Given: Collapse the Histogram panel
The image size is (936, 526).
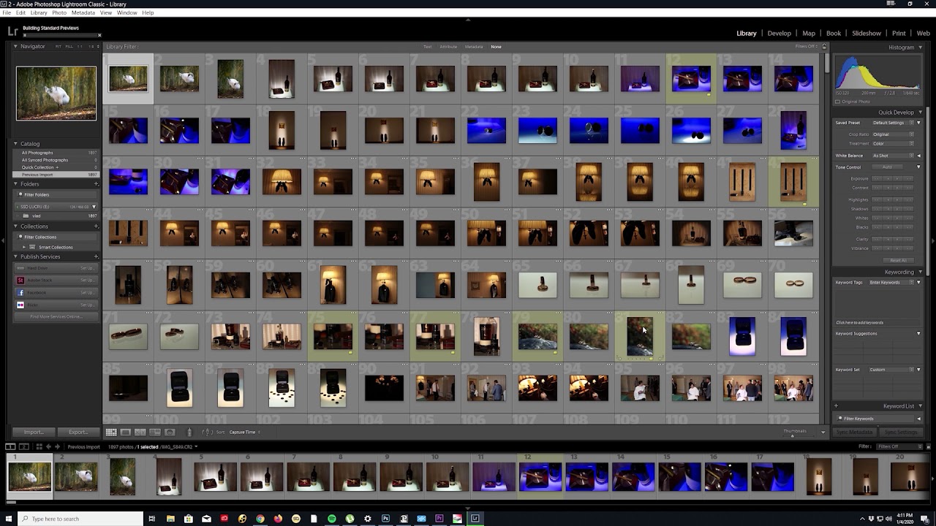Looking at the screenshot, I should pyautogui.click(x=920, y=47).
